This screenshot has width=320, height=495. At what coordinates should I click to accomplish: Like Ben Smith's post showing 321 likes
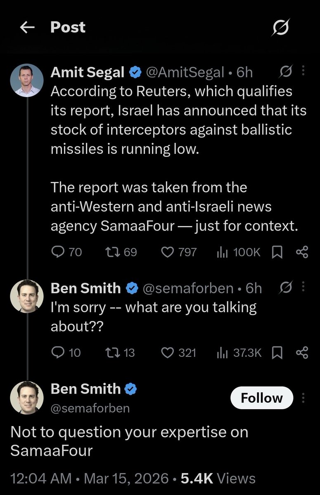coord(167,352)
